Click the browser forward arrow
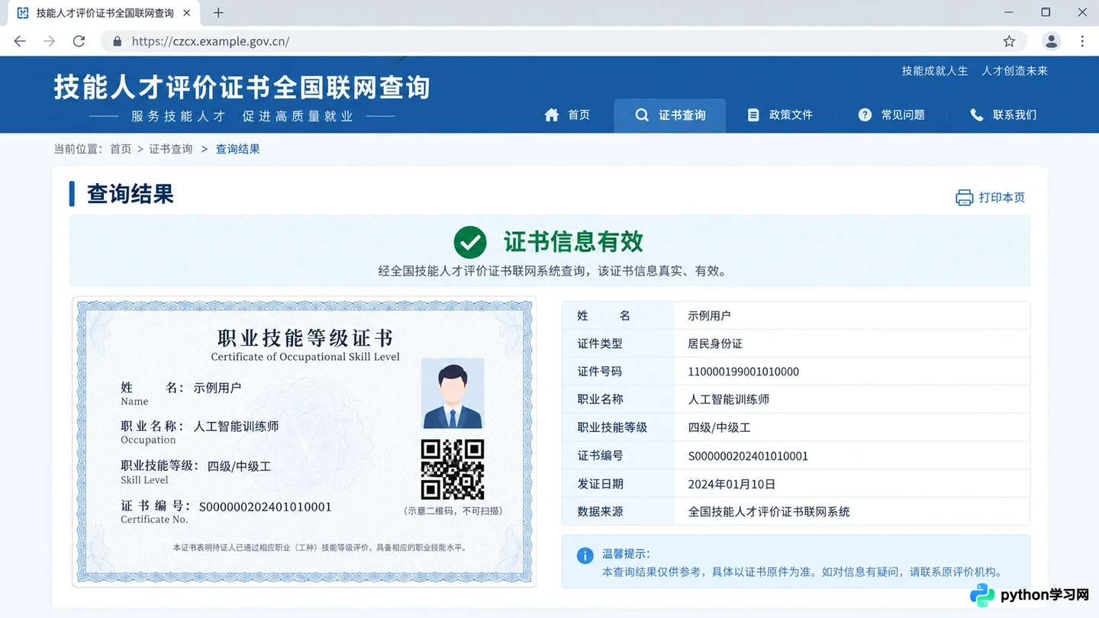The image size is (1099, 618). point(49,41)
